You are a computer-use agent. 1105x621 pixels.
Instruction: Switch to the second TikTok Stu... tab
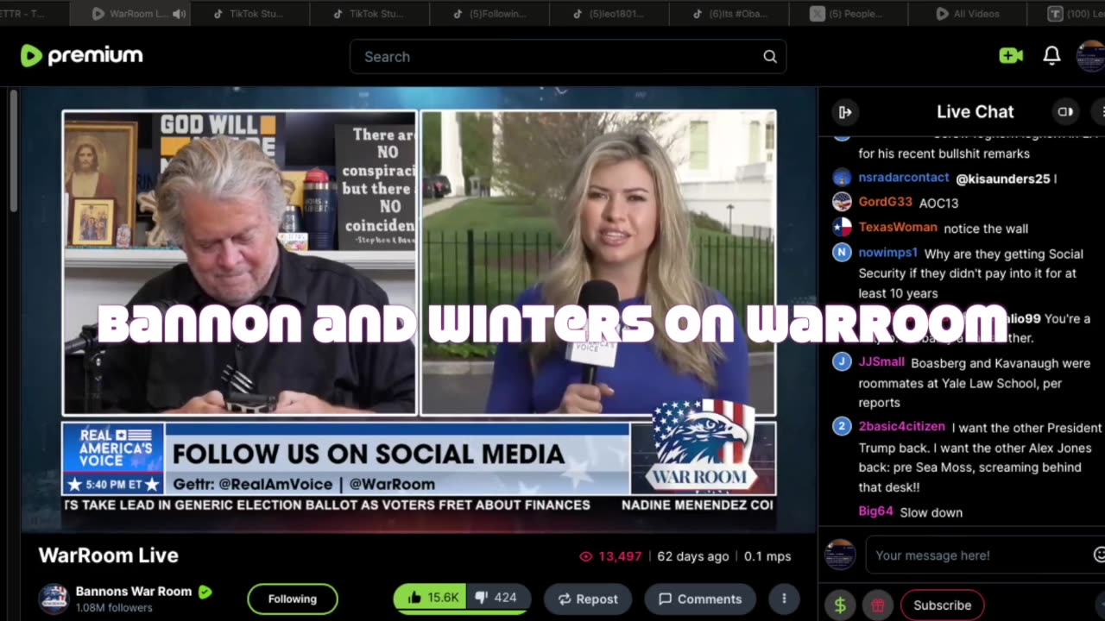point(369,14)
